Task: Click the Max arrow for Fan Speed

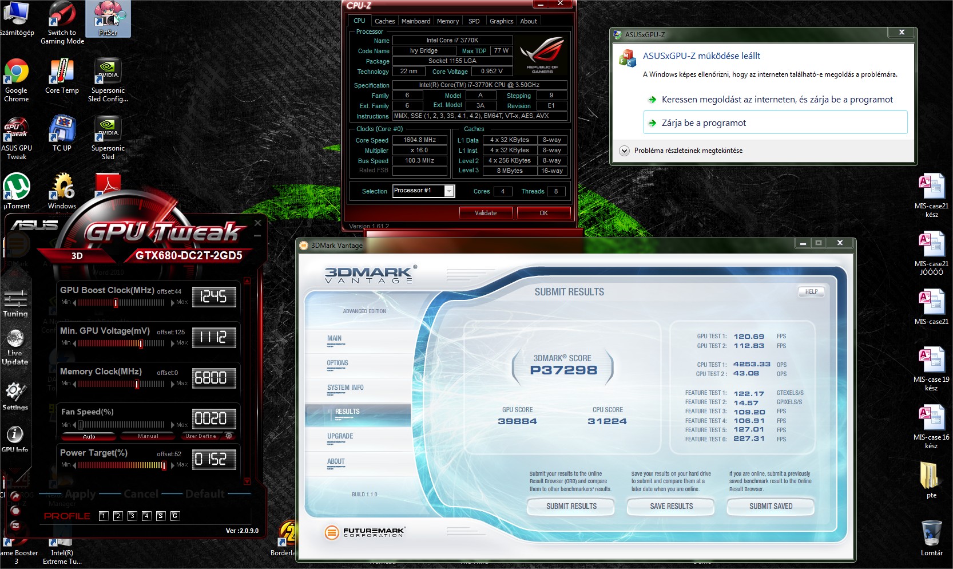Action: [x=173, y=425]
